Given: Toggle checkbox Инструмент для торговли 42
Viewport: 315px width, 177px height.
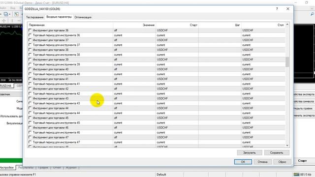Looking at the screenshot, I should (x=30, y=88).
